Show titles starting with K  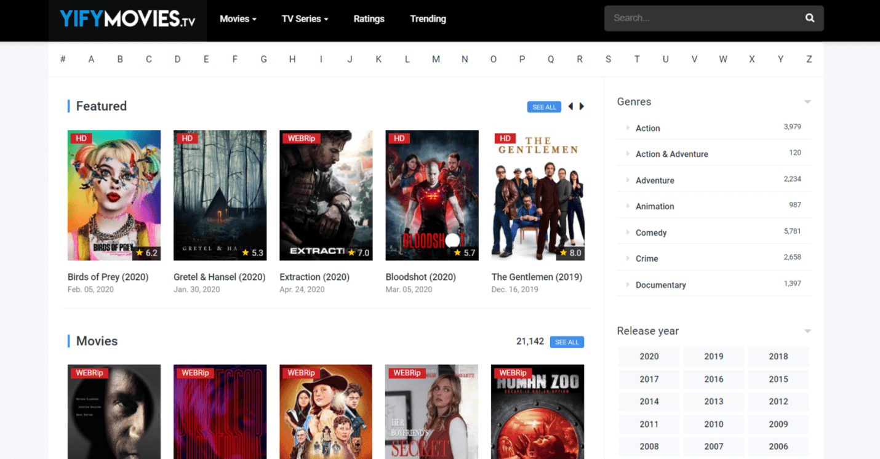(378, 59)
